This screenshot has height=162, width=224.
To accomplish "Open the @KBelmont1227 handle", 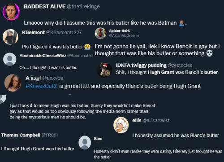I will click(x=64, y=32).
